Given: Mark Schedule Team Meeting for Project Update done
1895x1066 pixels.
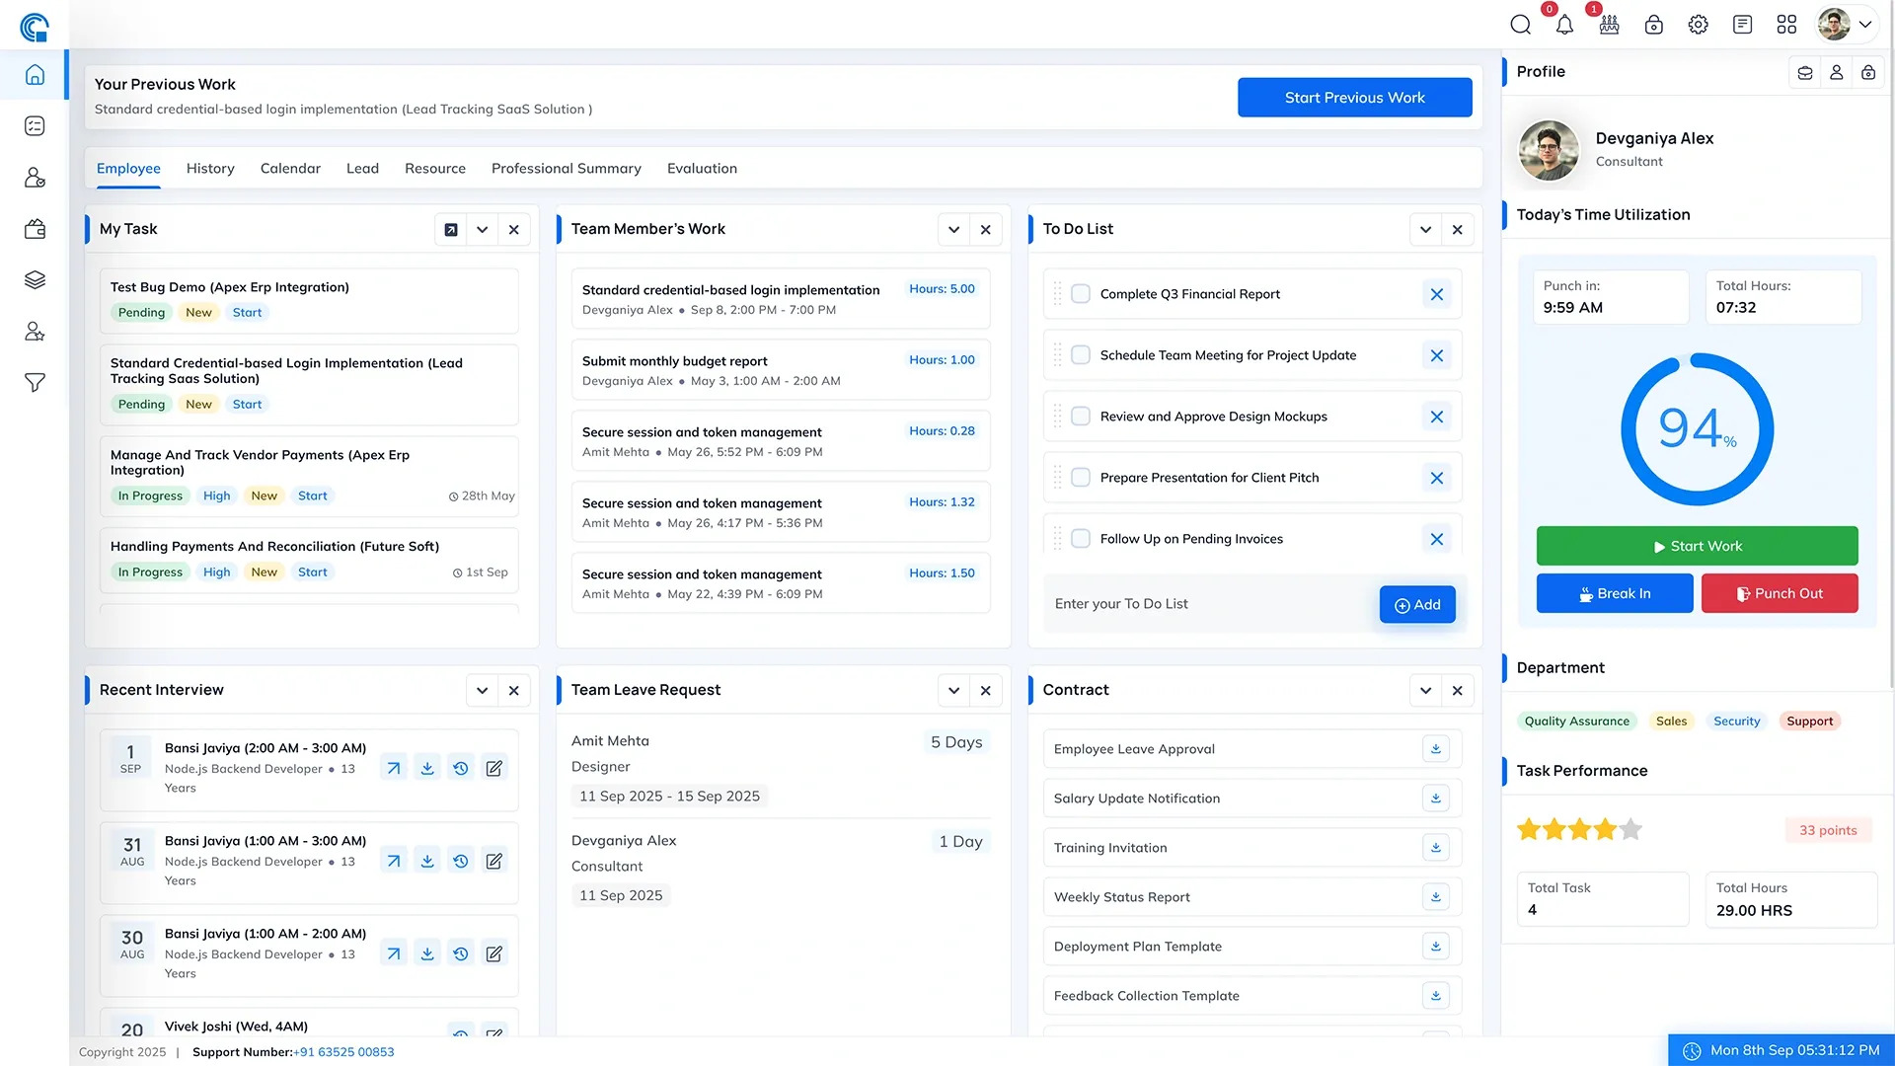Looking at the screenshot, I should (x=1081, y=355).
